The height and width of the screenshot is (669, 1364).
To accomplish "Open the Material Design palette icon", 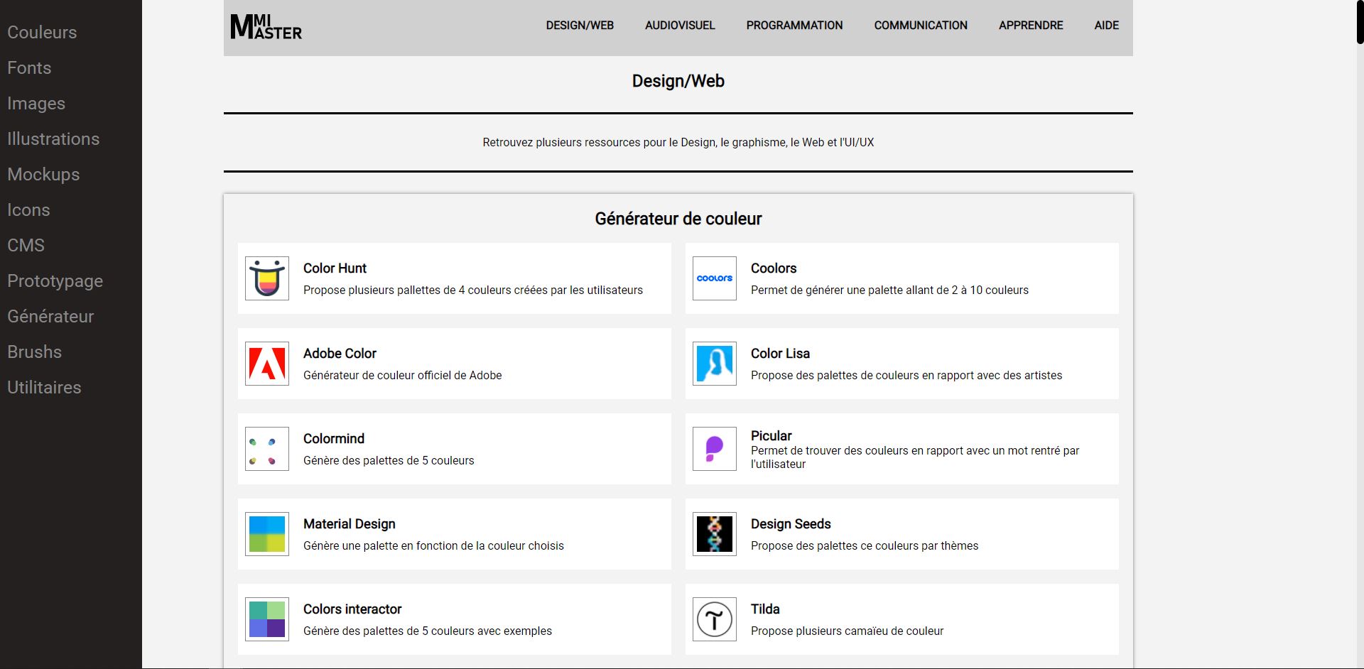I will (x=267, y=534).
